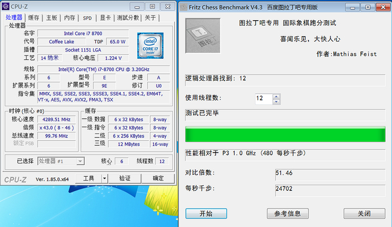
Task: Click 开始 to start the benchmark
Action: (206, 214)
